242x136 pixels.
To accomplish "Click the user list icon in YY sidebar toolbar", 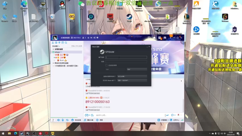I will (x=53, y=43).
